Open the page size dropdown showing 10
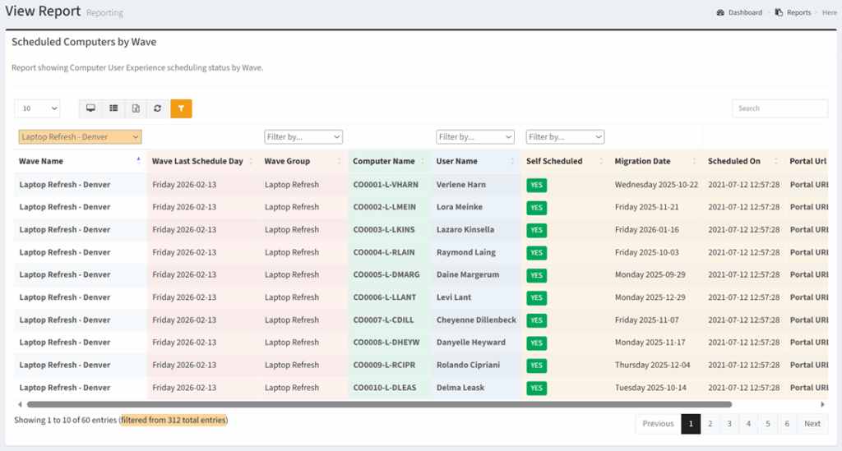This screenshot has width=842, height=451. tap(37, 108)
